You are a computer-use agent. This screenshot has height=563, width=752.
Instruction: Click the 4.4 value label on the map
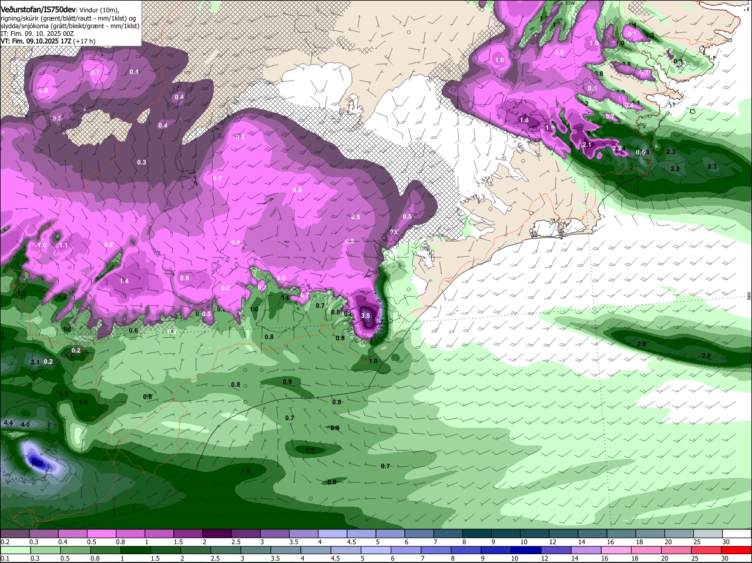click(x=8, y=423)
